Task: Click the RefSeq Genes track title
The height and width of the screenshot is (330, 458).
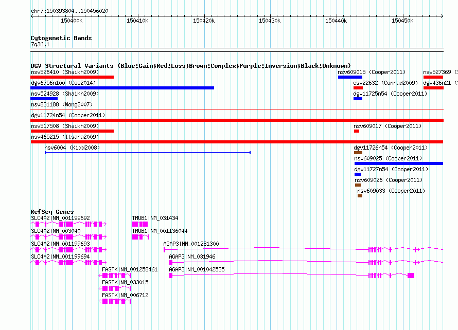Action: coord(52,212)
